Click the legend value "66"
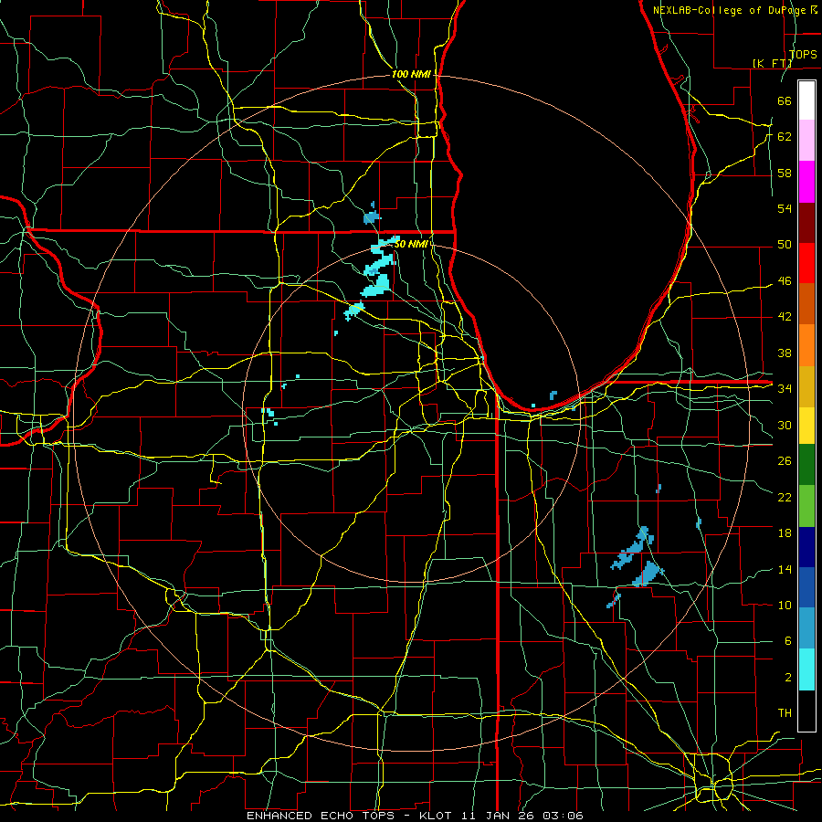 tap(785, 100)
